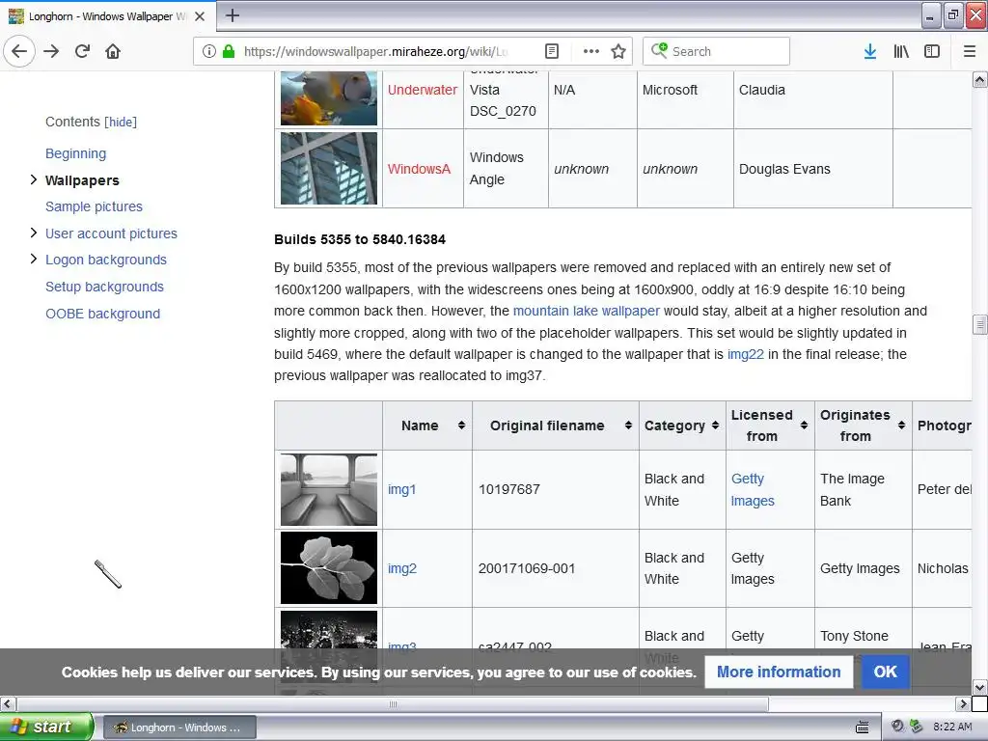
Task: Hide the Contents list
Action: (121, 122)
